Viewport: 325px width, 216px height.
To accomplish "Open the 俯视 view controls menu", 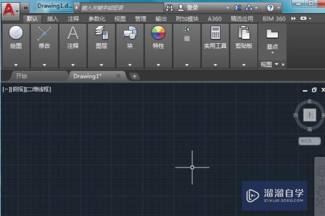I will (x=18, y=89).
